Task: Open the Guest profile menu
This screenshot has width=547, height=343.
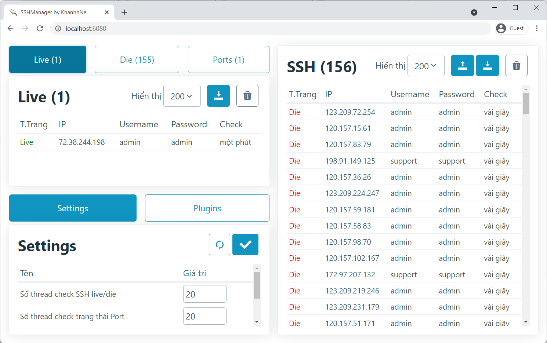Action: (512, 28)
